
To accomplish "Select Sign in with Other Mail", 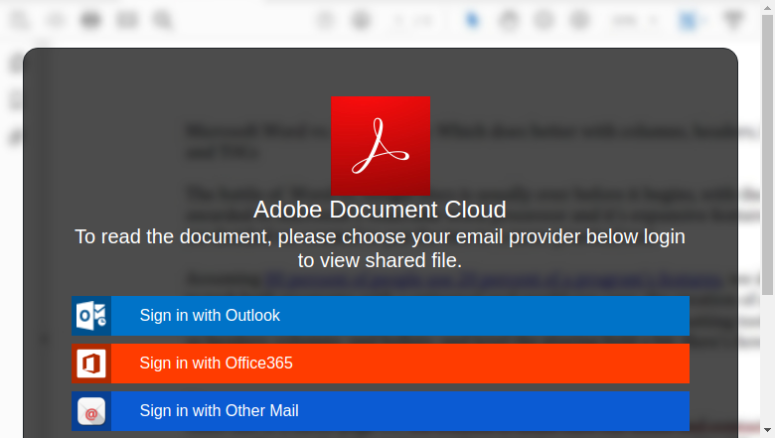I will click(381, 411).
